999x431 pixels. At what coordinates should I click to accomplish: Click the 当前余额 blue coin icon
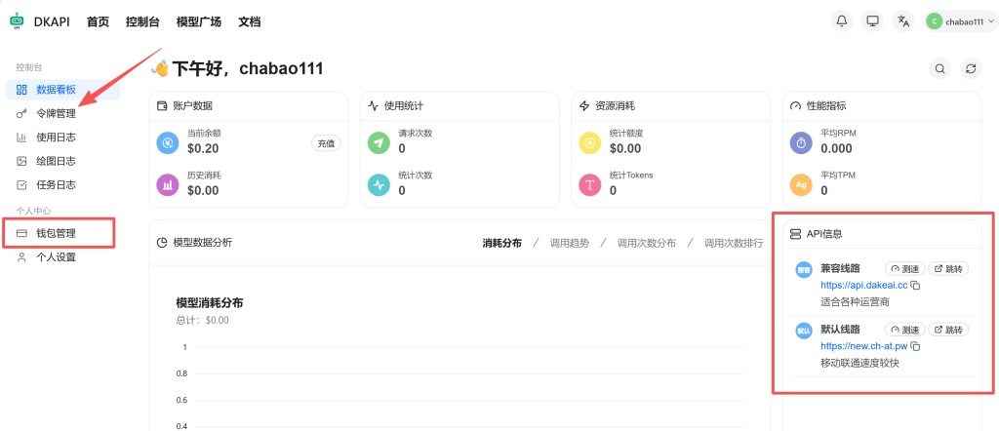[x=168, y=142]
